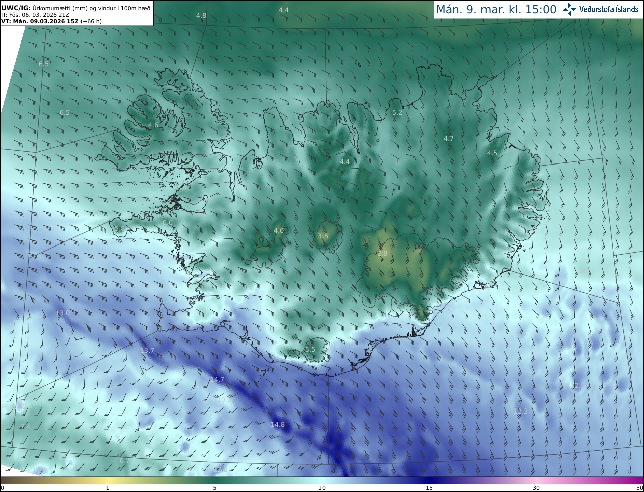
Task: Click the 10 tick on color scale
Action: [322, 488]
